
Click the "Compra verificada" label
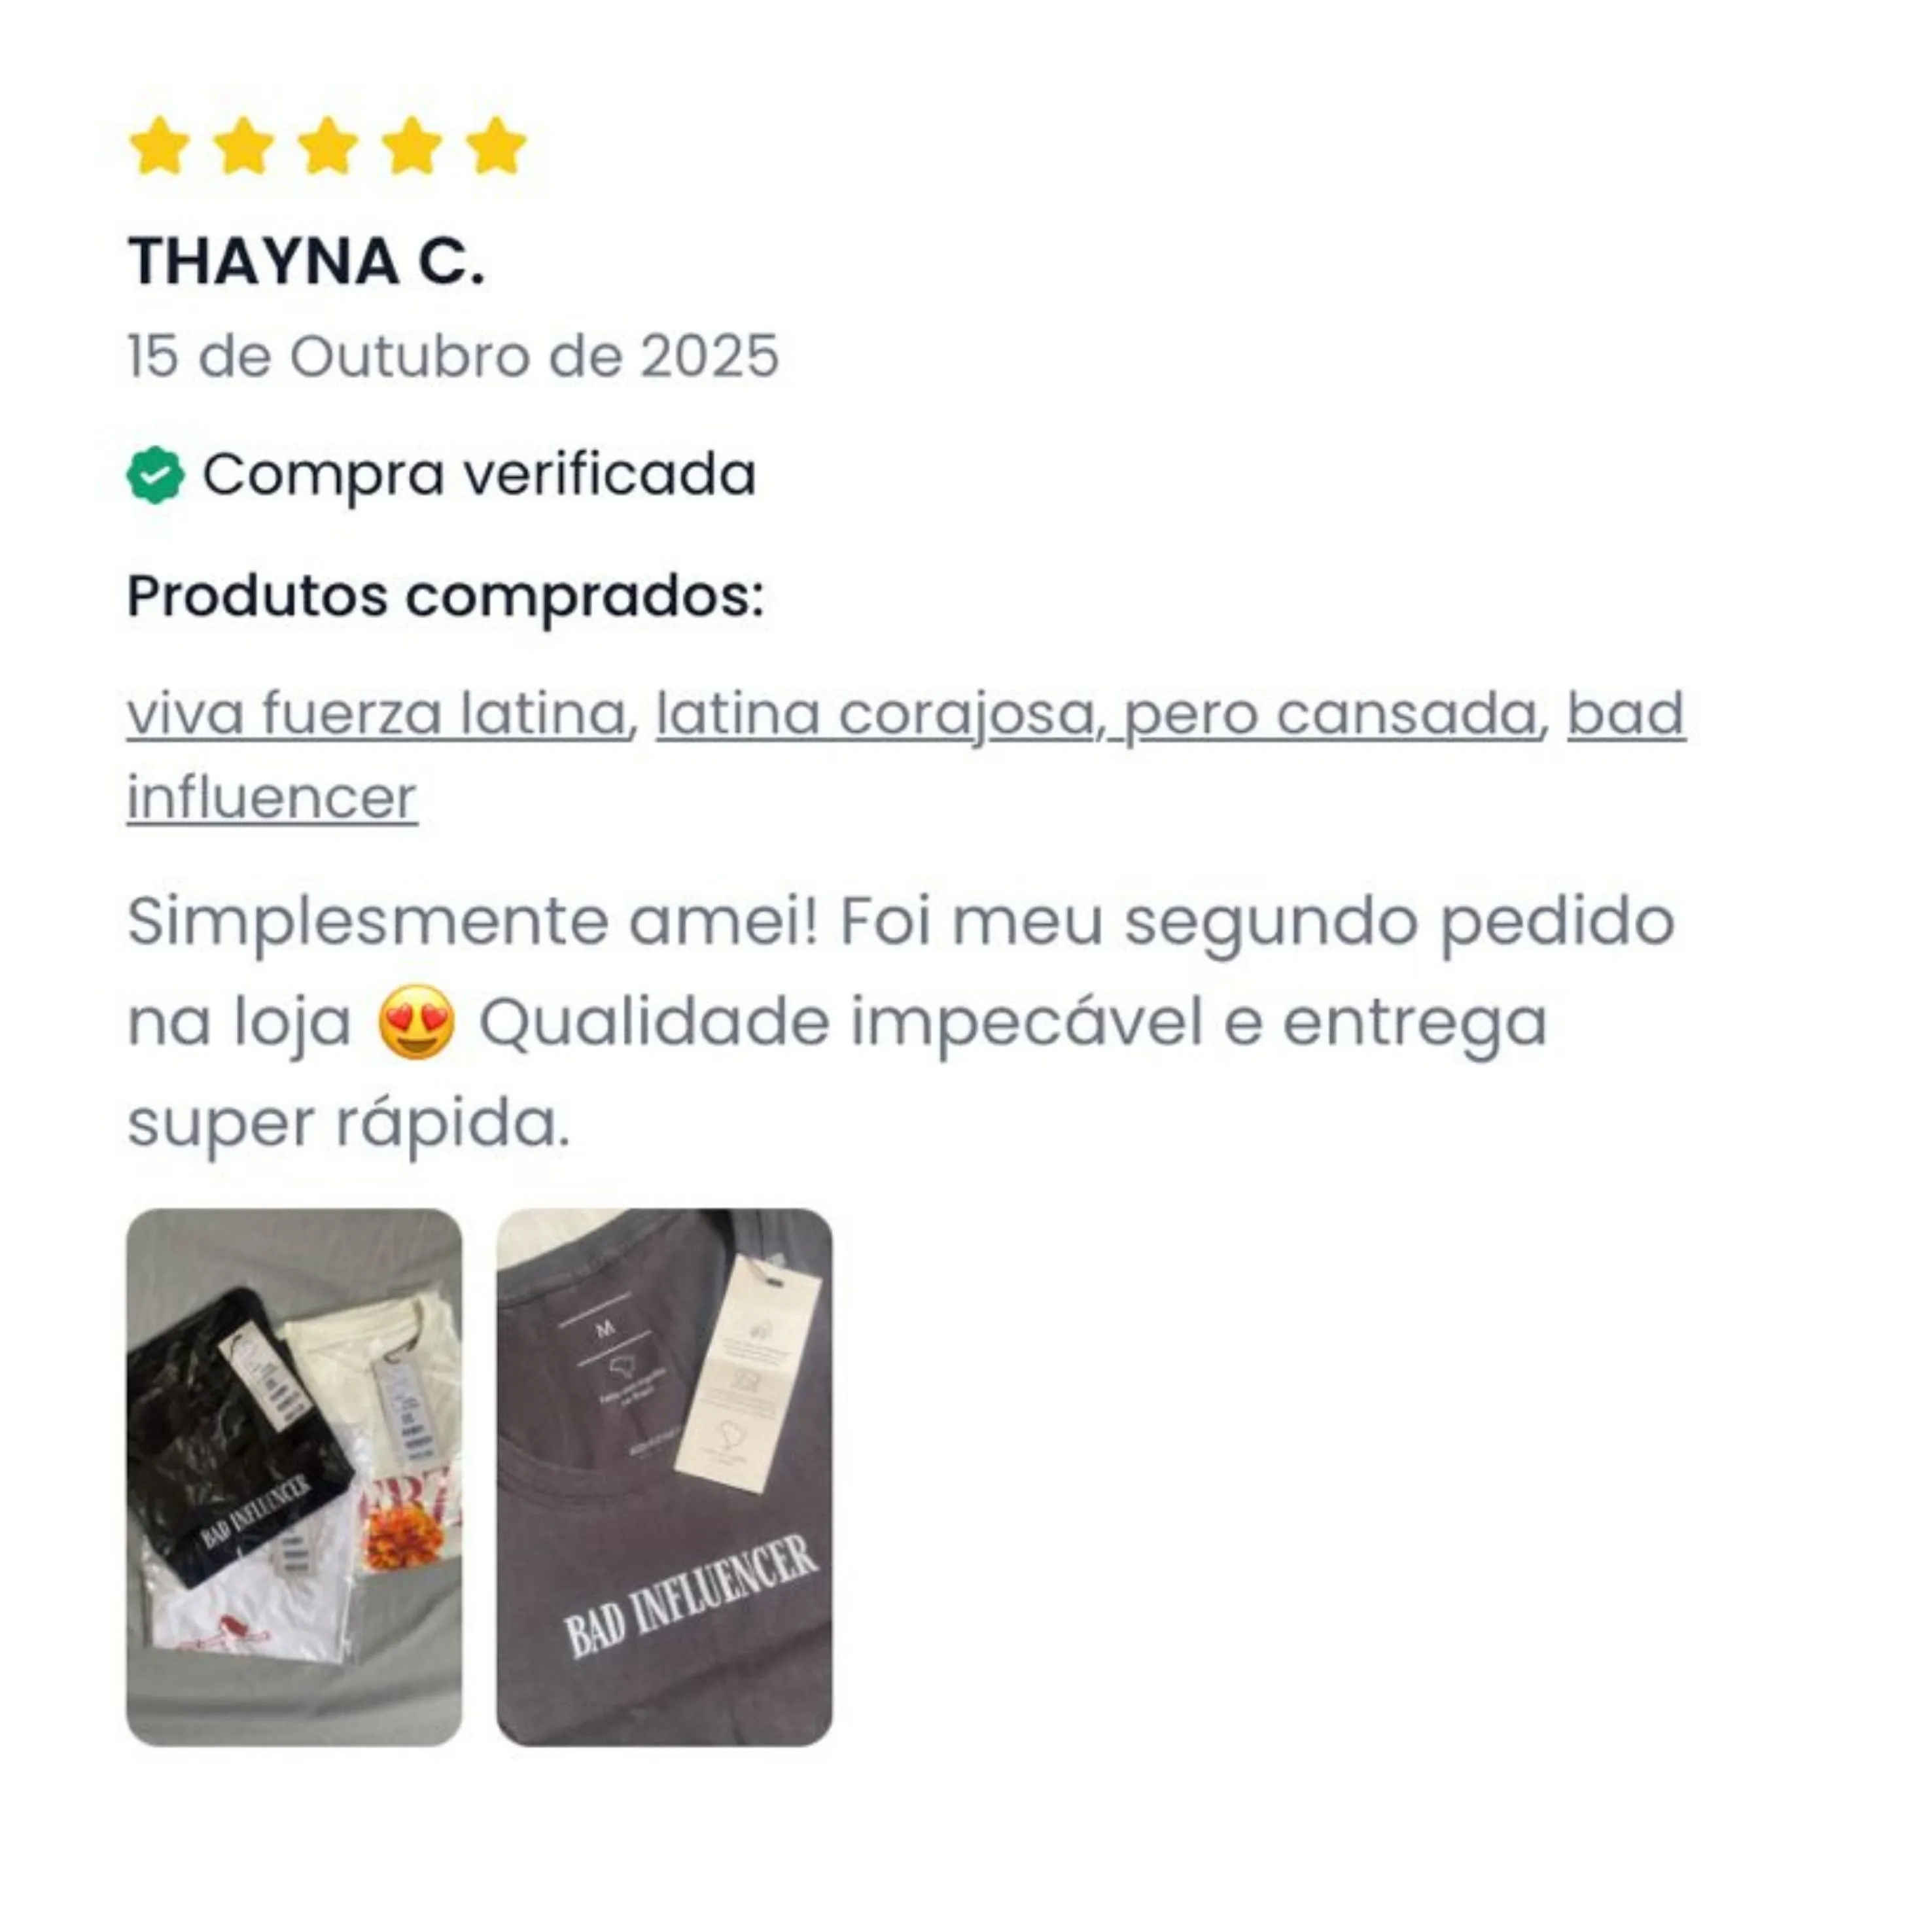(x=479, y=474)
